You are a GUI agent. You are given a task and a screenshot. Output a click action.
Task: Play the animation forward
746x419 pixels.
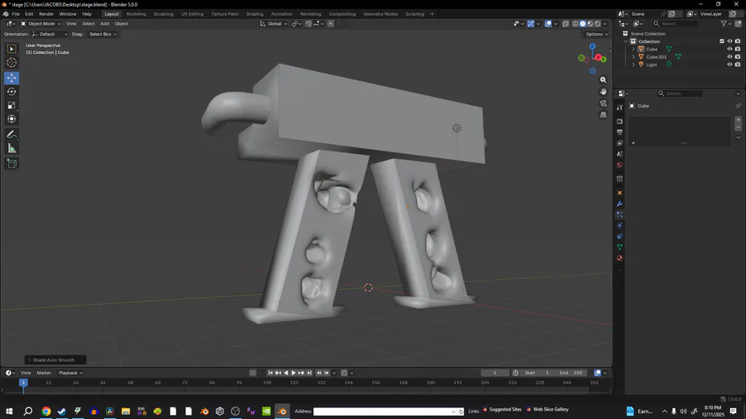click(293, 373)
